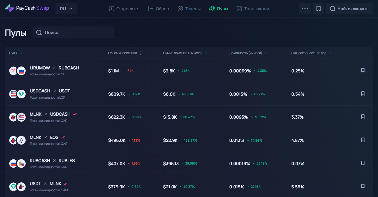Open saved bookmarks in the header
The image size is (378, 197).
click(319, 9)
